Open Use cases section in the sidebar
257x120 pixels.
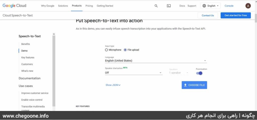pos(26,86)
